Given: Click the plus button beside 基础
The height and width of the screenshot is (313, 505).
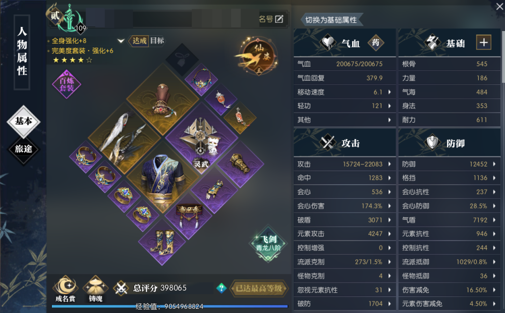Looking at the screenshot, I should (484, 42).
